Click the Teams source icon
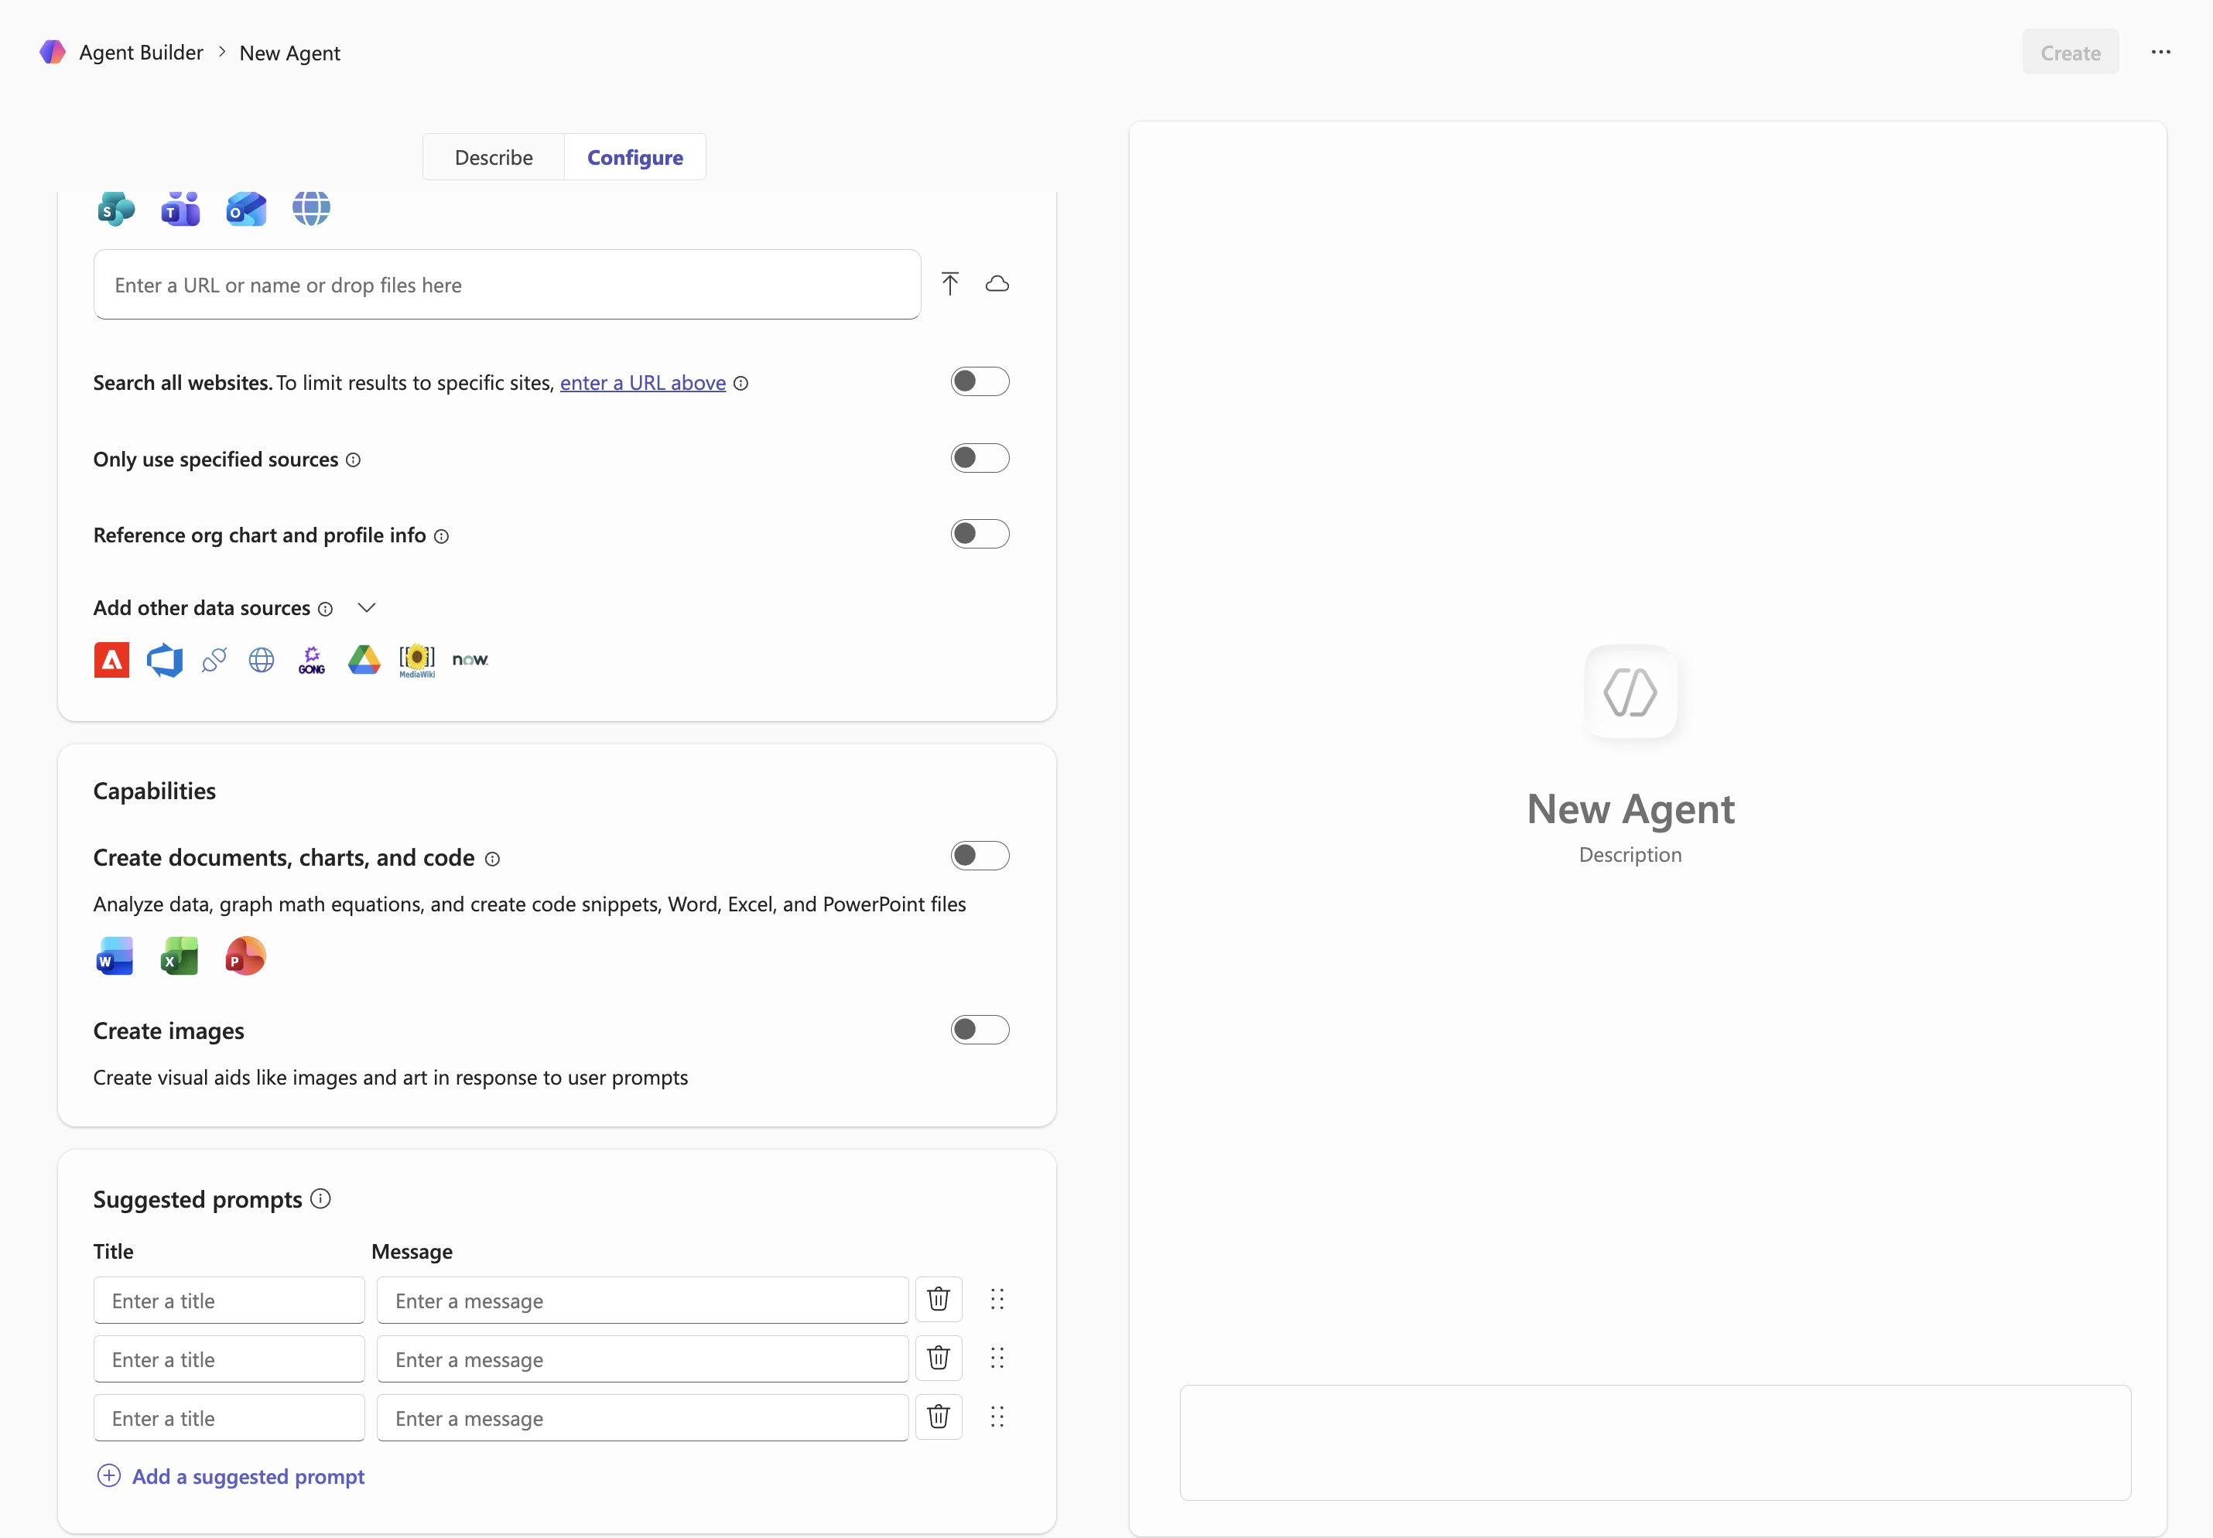2213x1538 pixels. tap(180, 208)
